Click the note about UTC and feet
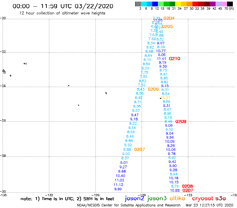The height and width of the screenshot is (208, 237). point(67,199)
